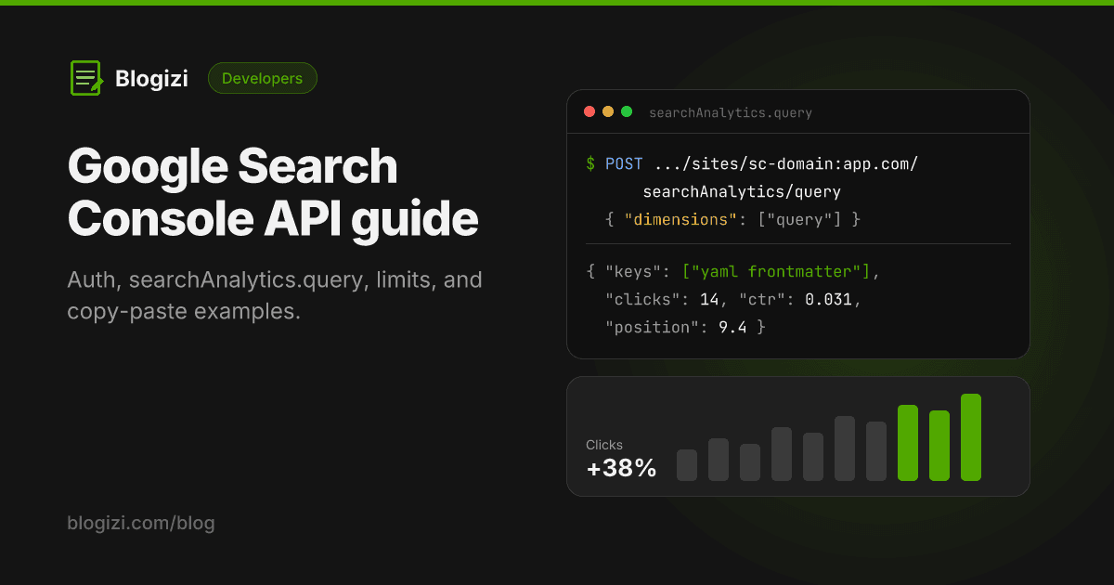
Task: Click the yellow window dot in code panel
Action: (608, 111)
